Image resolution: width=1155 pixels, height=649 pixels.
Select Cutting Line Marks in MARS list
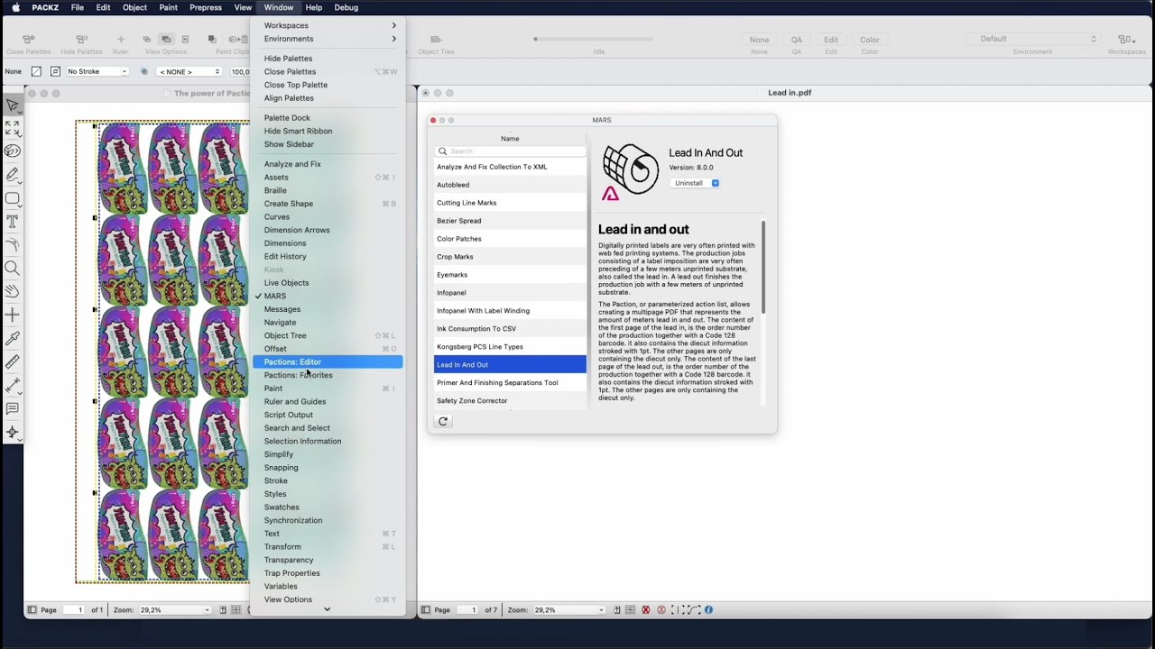510,203
